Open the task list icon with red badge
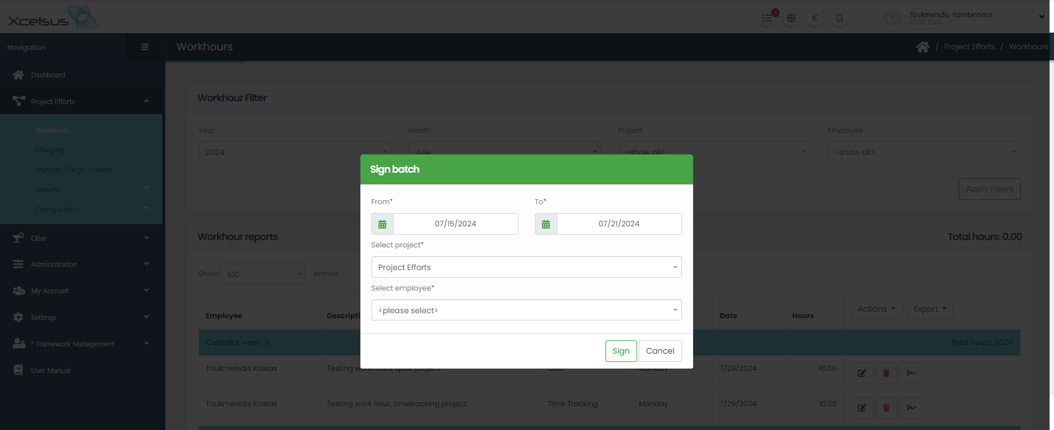 pos(767,18)
